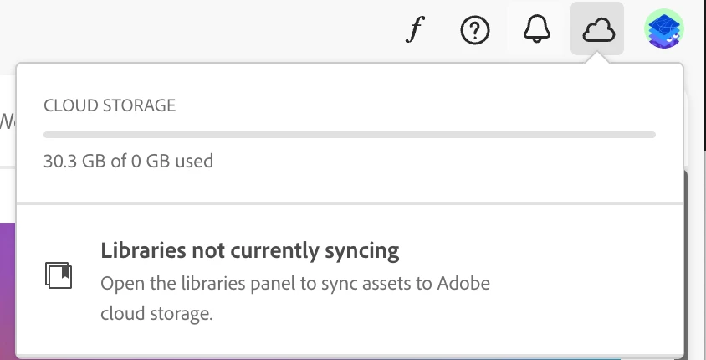Click the '30.3 GB of 0 GB used' text
The height and width of the screenshot is (360, 706).
[x=128, y=160]
